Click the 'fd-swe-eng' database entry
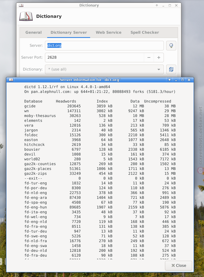The width and height of the screenshot is (204, 277). tap(35, 236)
